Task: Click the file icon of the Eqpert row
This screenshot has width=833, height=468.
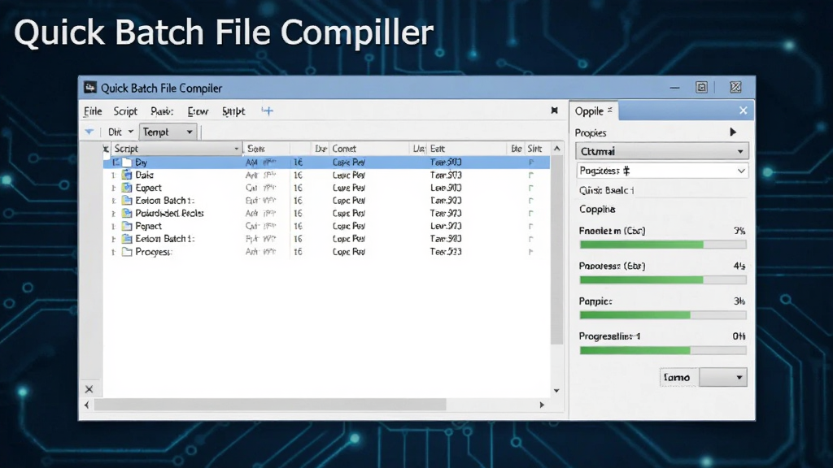Action: (x=127, y=188)
